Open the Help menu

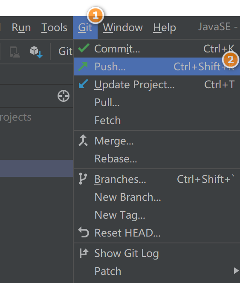(x=165, y=28)
